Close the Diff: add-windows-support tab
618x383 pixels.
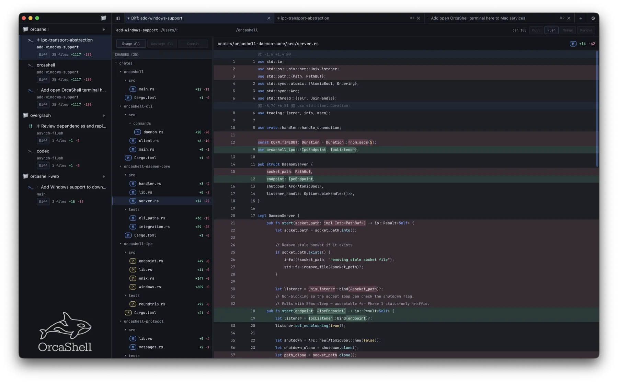tap(268, 18)
